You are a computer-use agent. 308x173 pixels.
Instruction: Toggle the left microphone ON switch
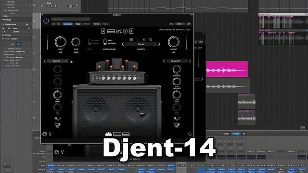point(58,124)
